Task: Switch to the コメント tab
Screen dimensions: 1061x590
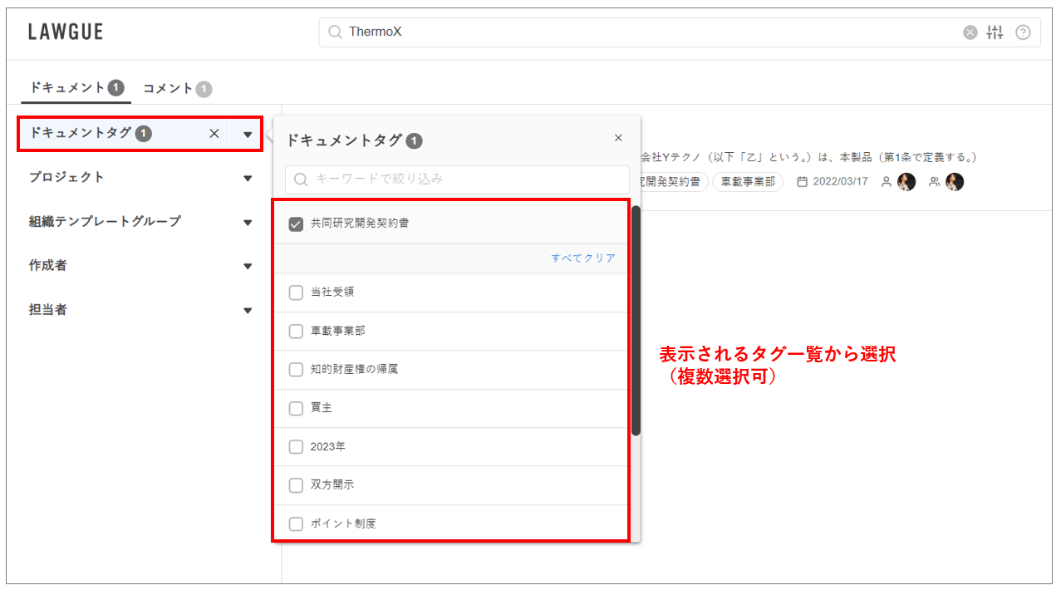Action: [176, 88]
